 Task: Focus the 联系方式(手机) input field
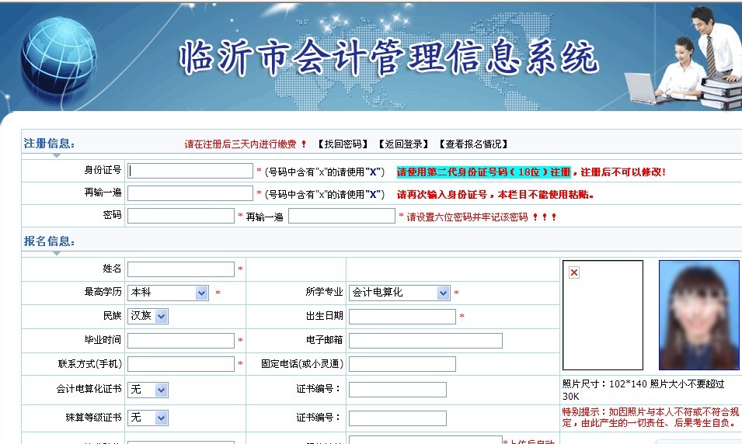(x=180, y=364)
